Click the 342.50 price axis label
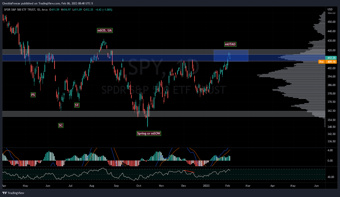The width and height of the screenshot is (340, 197). [331, 134]
